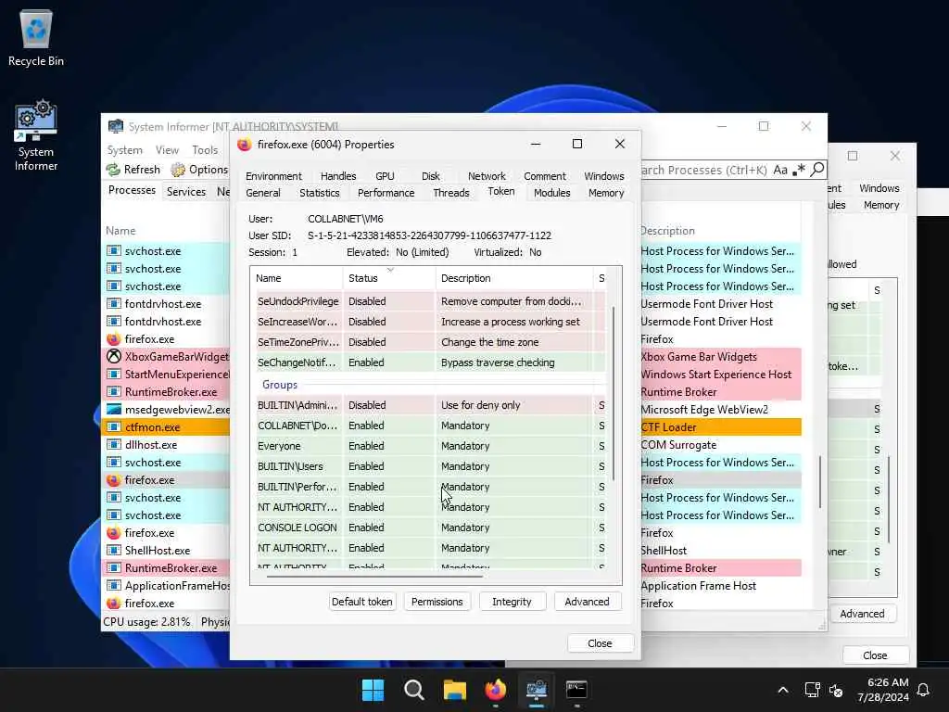Open the Statistics tab
949x712 pixels.
click(x=320, y=193)
